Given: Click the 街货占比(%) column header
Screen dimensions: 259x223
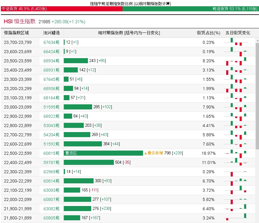Looking at the screenshot, I should [x=208, y=33].
